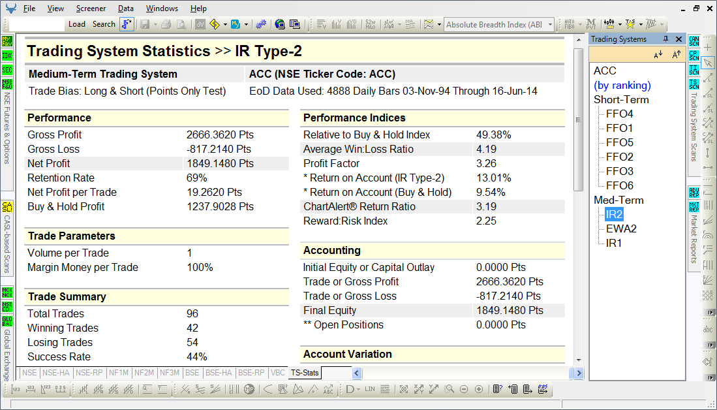Switch to the NSE-HA tab

56,373
